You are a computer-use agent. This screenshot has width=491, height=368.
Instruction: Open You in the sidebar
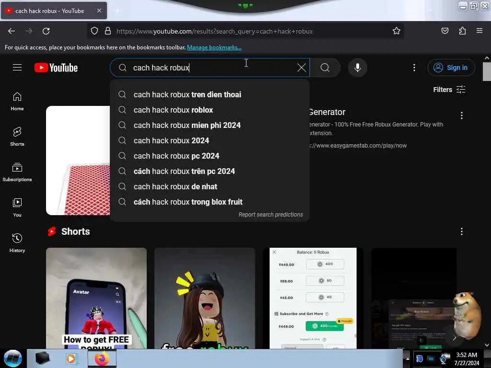[17, 207]
